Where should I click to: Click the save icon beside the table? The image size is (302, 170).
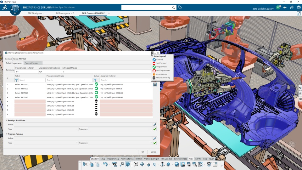coord(155,84)
